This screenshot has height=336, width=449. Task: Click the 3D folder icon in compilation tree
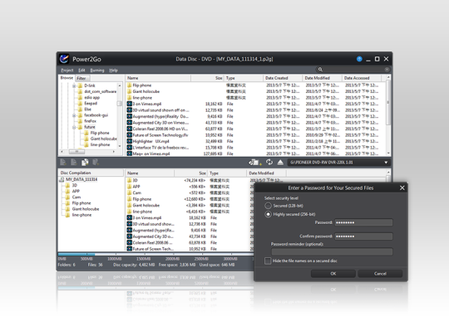point(68,185)
